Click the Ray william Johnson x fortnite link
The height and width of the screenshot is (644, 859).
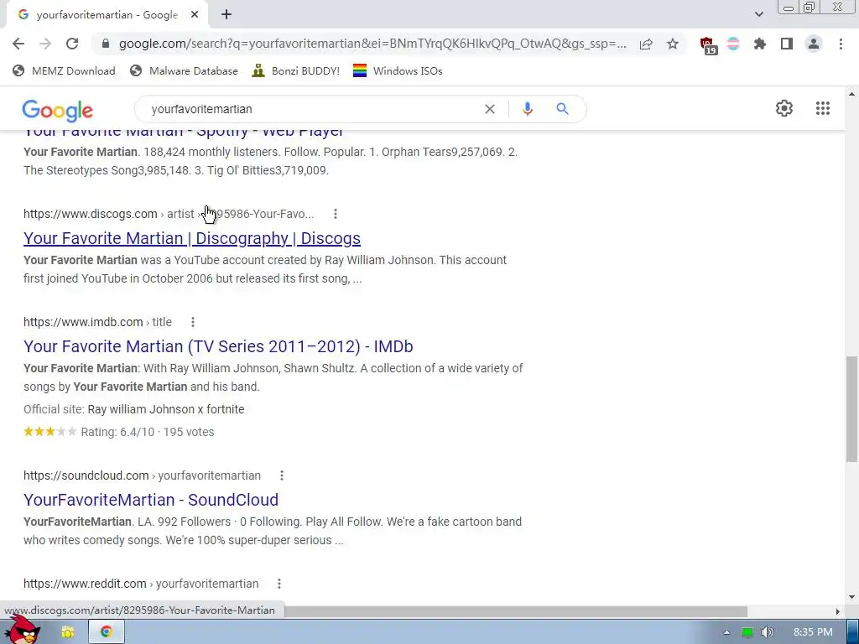pyautogui.click(x=166, y=409)
